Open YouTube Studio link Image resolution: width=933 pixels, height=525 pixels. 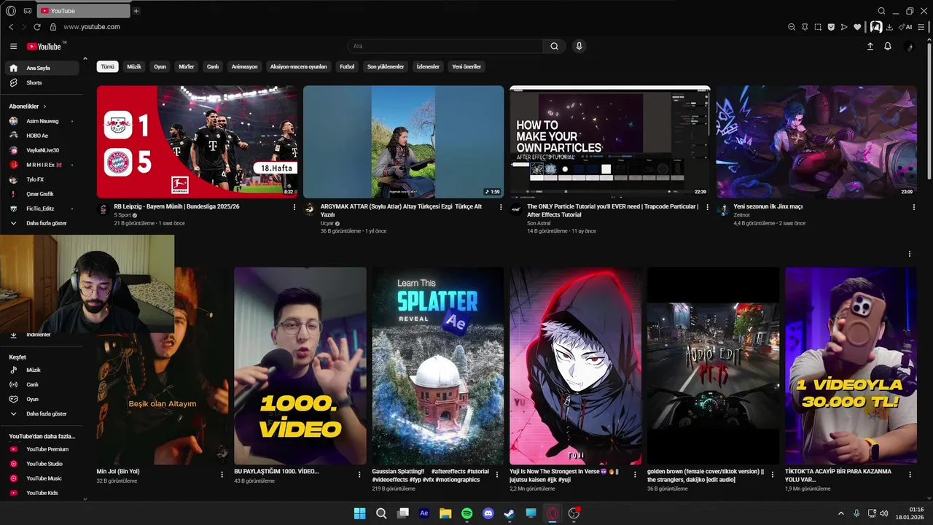(x=42, y=464)
